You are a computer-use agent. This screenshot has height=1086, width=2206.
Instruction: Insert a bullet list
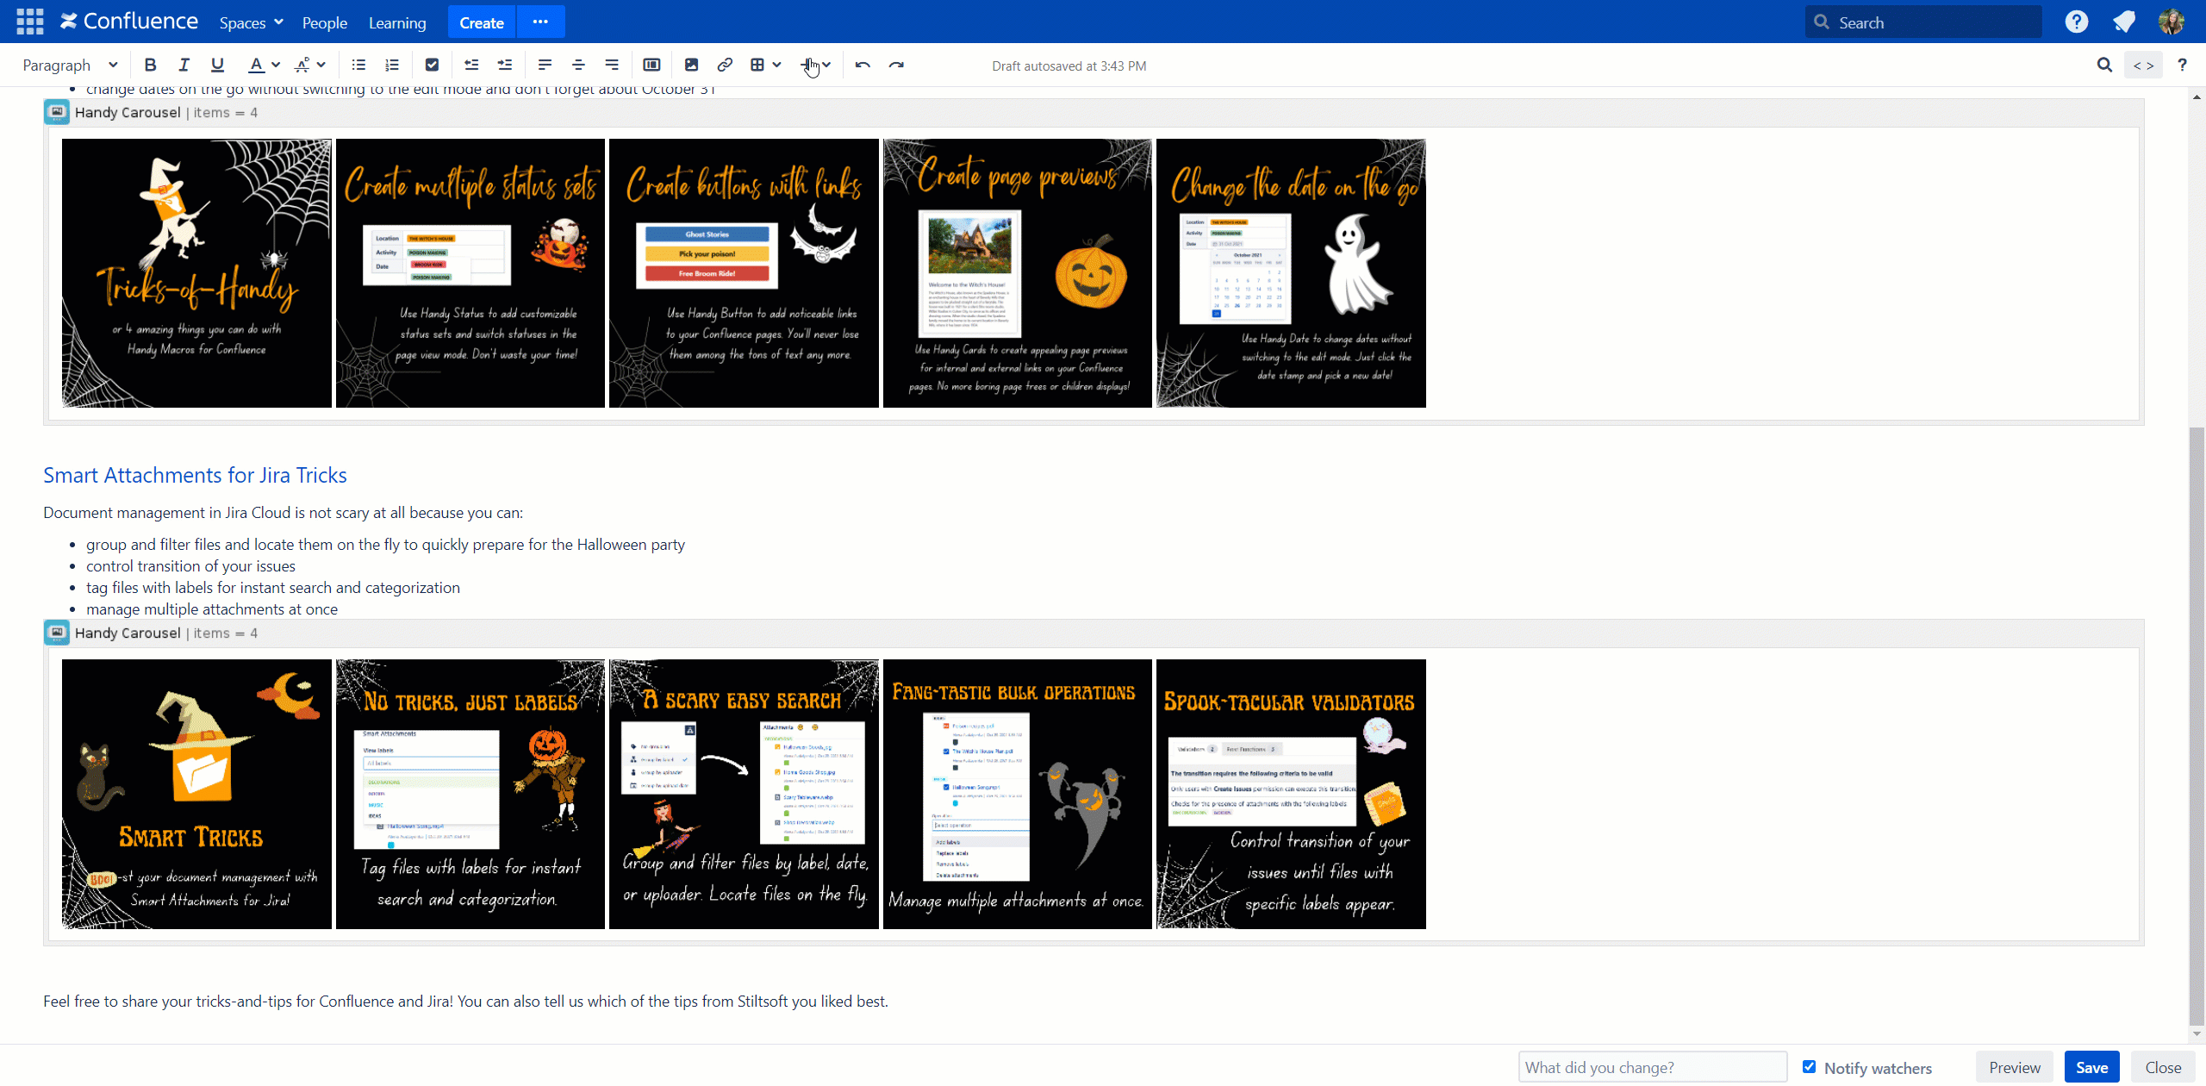(358, 65)
